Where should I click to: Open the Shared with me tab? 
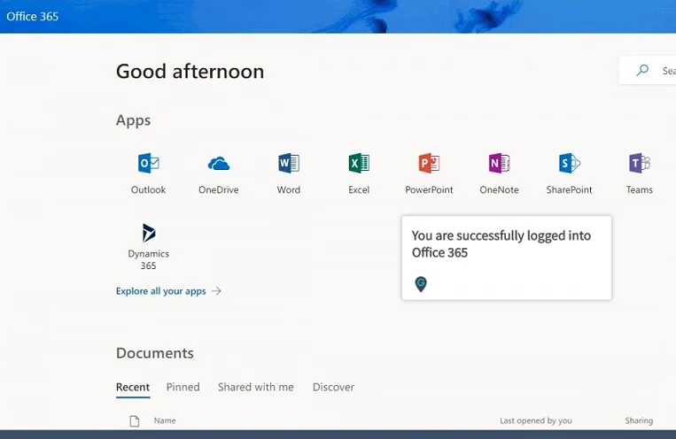coord(256,387)
